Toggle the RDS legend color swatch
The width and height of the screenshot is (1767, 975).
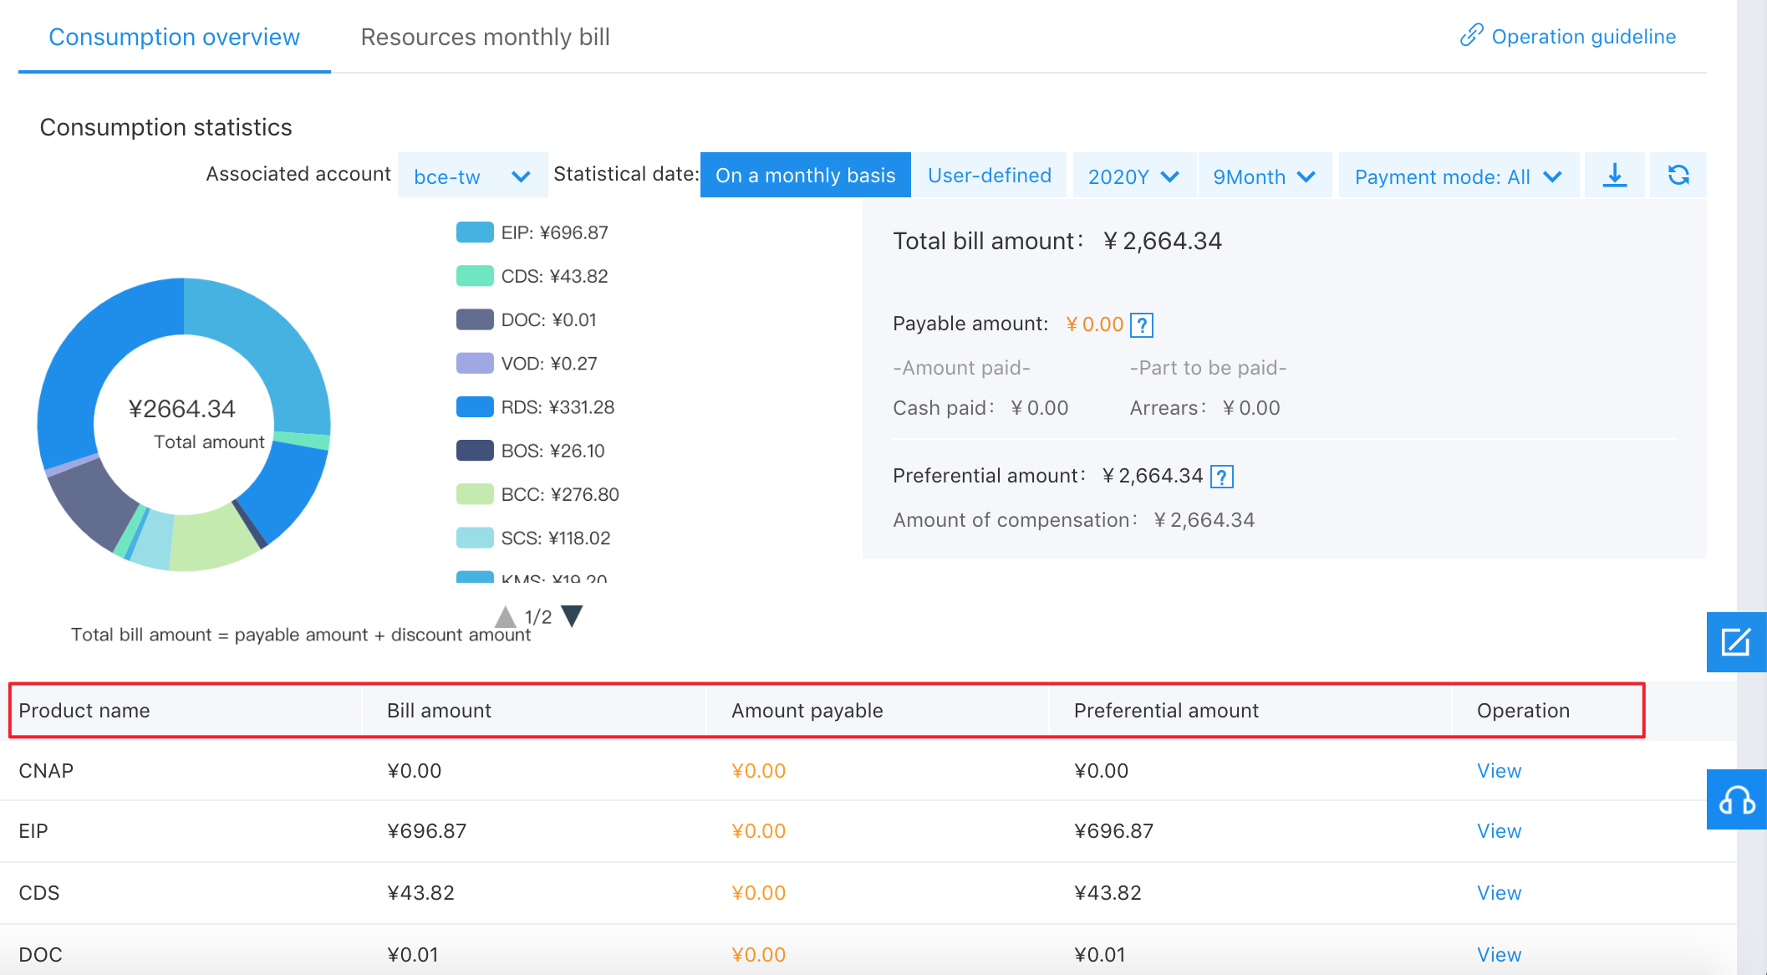475,406
